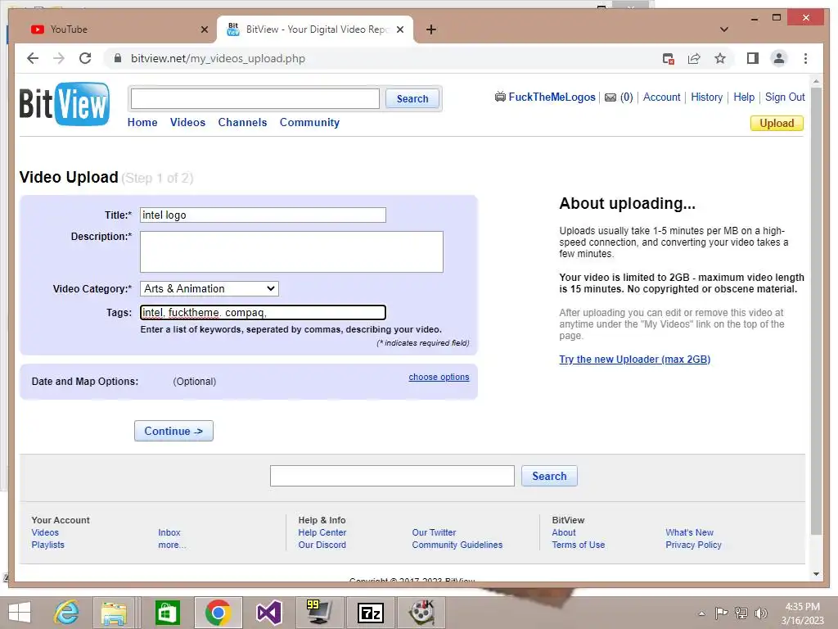
Task: Open the tab search chevron
Action: coord(723,29)
